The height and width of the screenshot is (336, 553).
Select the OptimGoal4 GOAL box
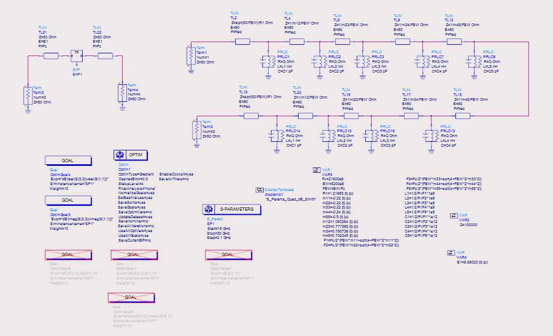coord(67,160)
